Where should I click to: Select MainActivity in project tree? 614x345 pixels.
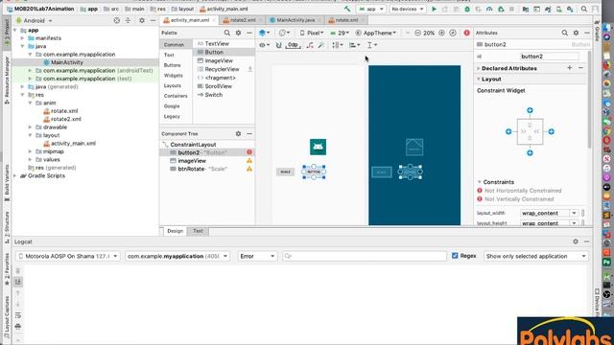(67, 62)
